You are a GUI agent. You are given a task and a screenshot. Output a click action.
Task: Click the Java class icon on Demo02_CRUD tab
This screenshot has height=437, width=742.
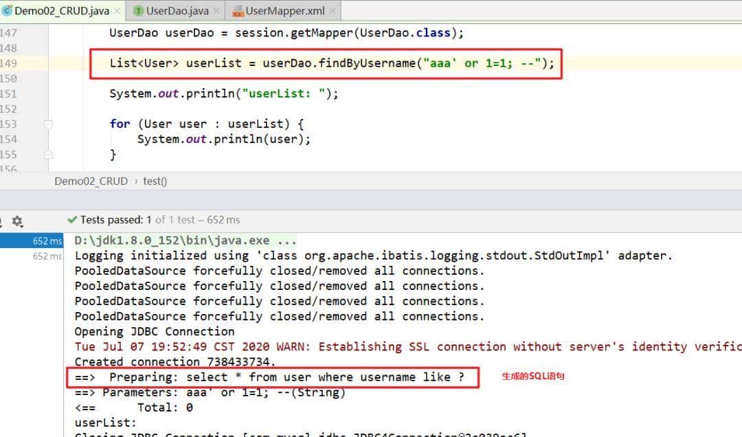[x=7, y=10]
